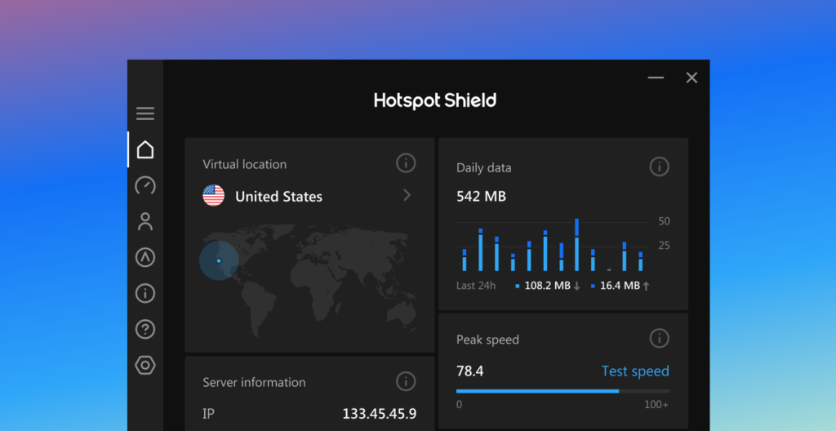Click the 16.4 MB upload value

620,286
